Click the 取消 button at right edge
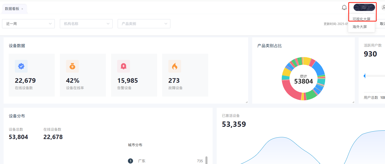Image resolution: width=385 pixels, height=164 pixels. tap(382, 24)
